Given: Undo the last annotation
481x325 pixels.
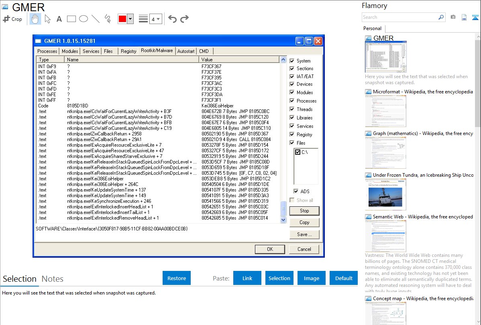Looking at the screenshot, I should coord(172,19).
